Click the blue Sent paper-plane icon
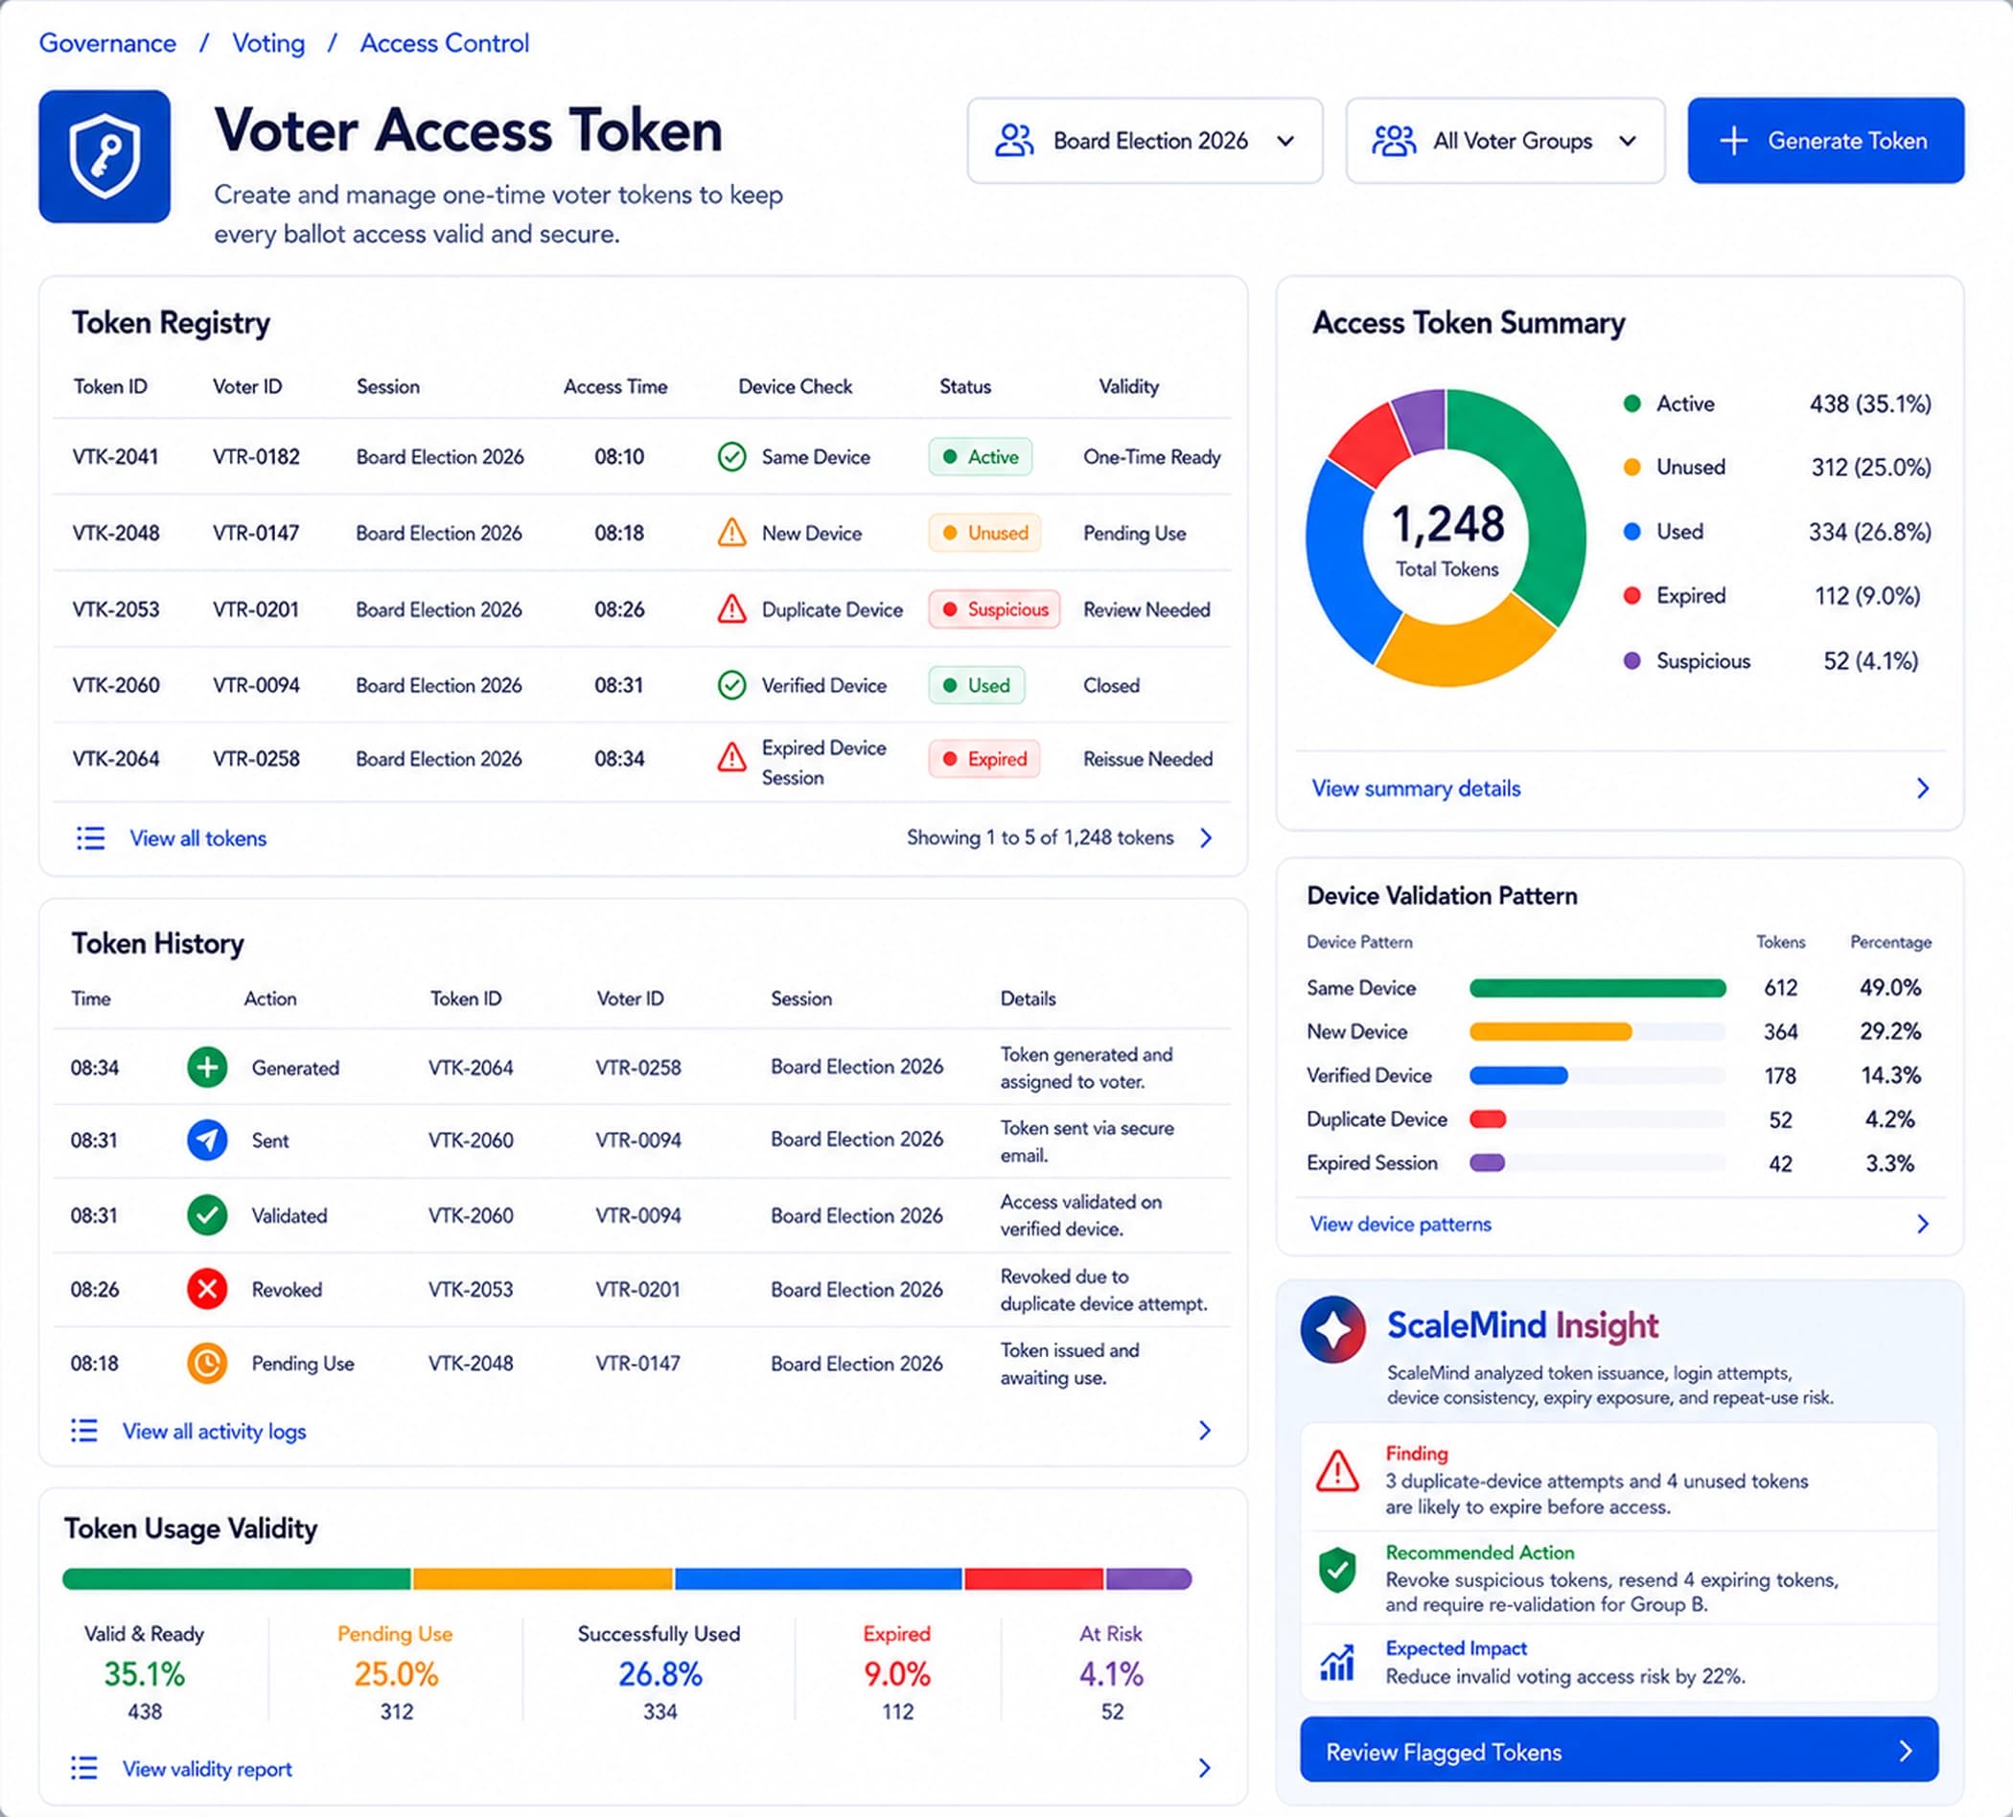This screenshot has height=1817, width=2013. tap(207, 1140)
